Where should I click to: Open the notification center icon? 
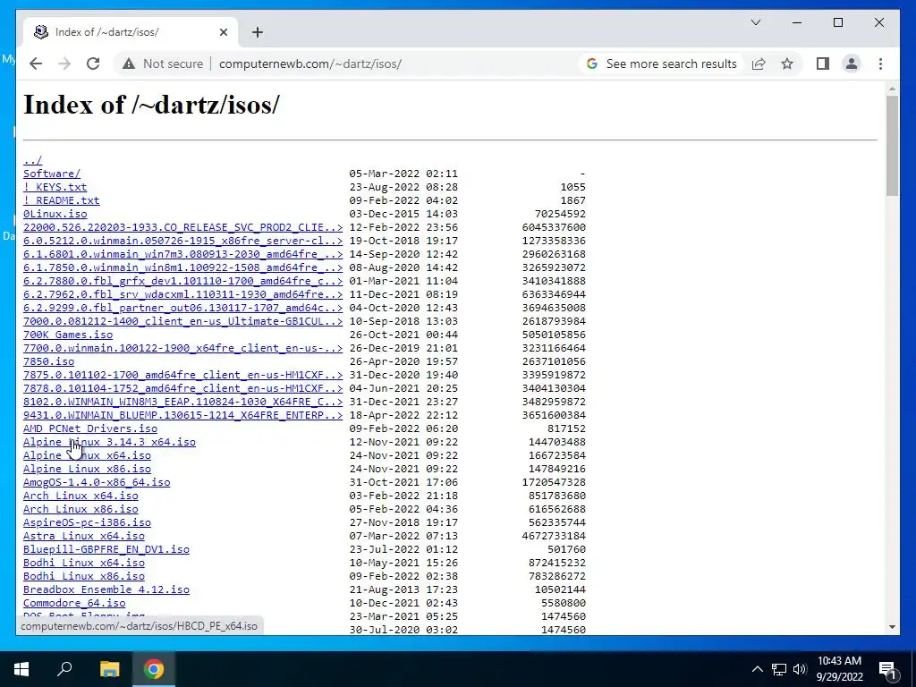click(887, 669)
